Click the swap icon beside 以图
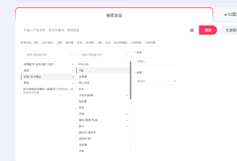 (226, 15)
